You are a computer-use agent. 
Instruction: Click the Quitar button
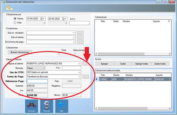[x=123, y=64]
